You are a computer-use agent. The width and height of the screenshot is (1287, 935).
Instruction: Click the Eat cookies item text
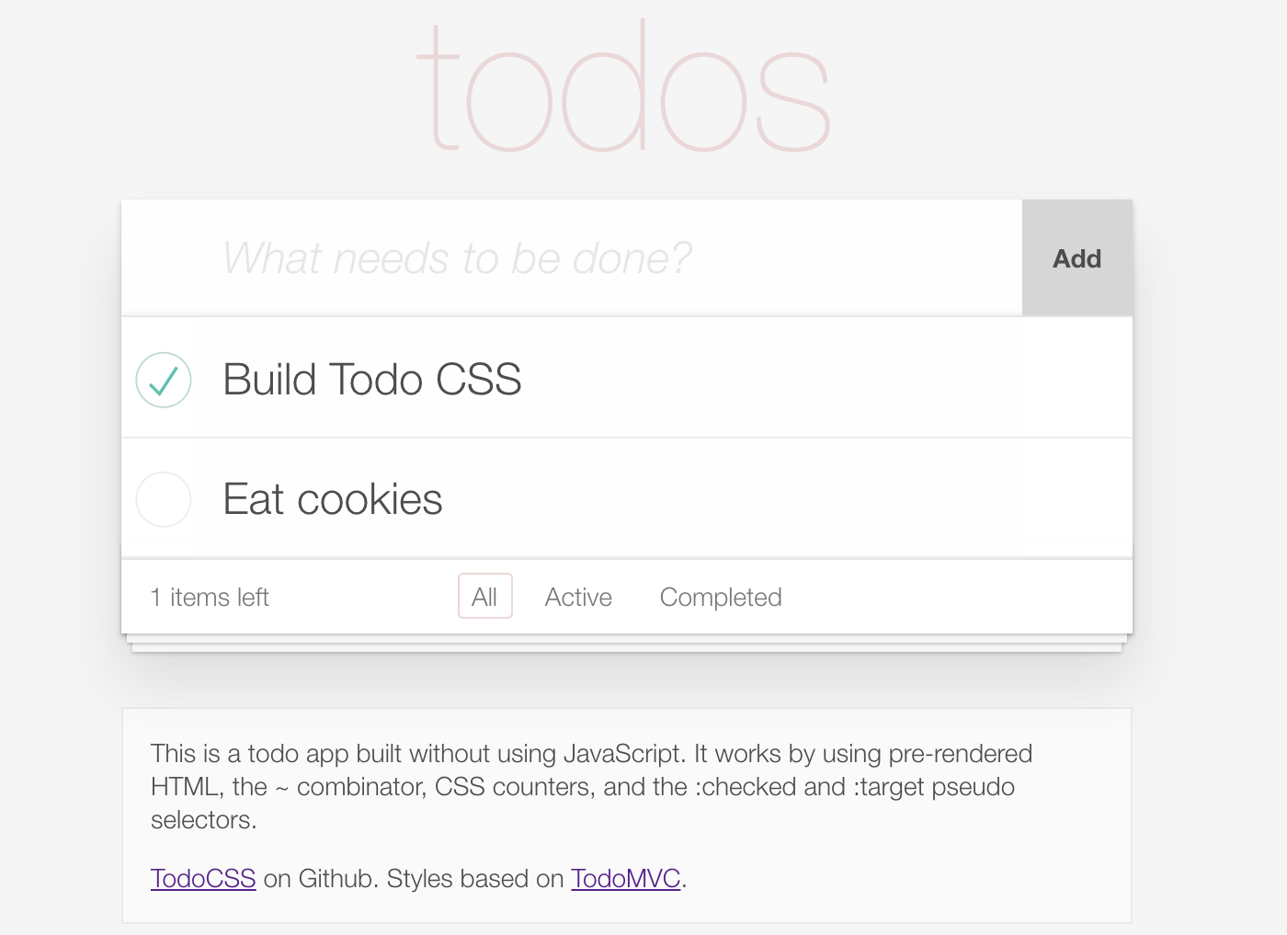click(333, 499)
